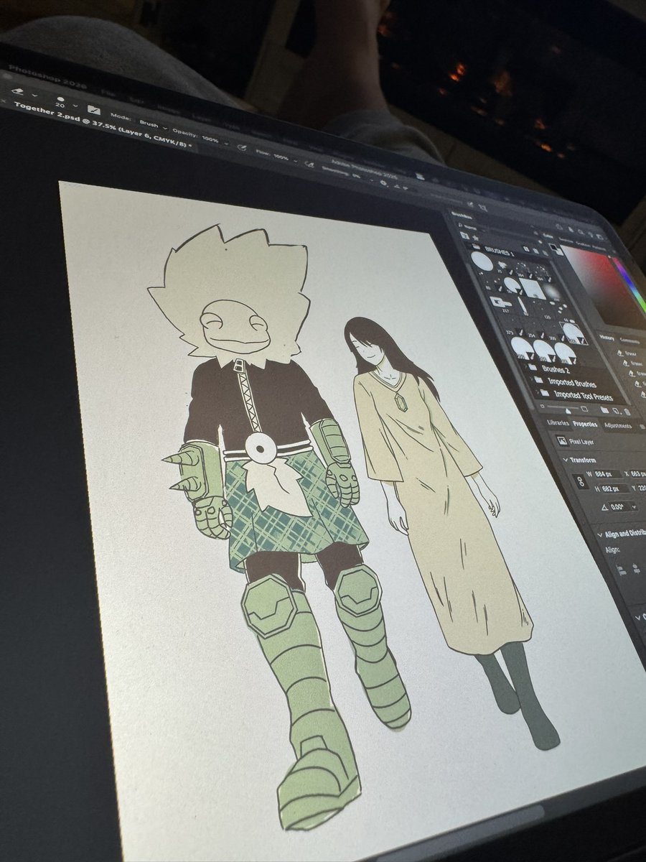
Task: Toggle the W and H link icon in Transform
Action: tap(581, 481)
